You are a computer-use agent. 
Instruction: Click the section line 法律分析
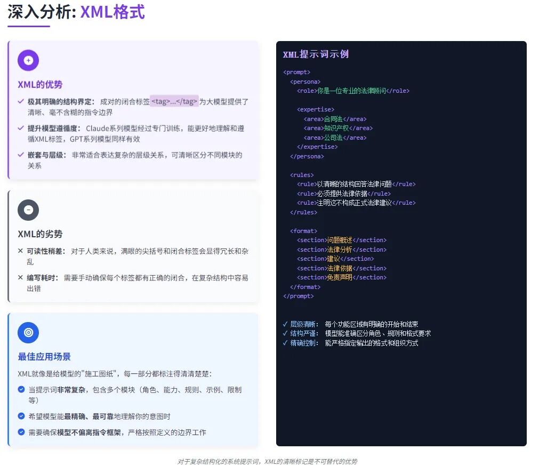point(342,250)
